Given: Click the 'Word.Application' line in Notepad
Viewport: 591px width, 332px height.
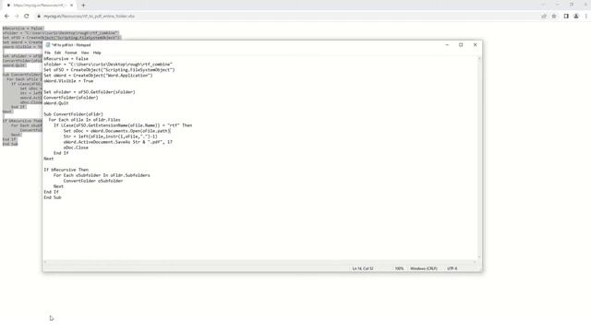Looking at the screenshot, I should (x=99, y=76).
